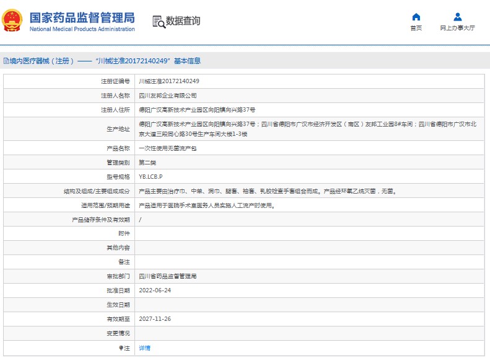Image resolution: width=490 pixels, height=360 pixels.
Task: Open the 数据查询 search icon
Action: (x=159, y=22)
